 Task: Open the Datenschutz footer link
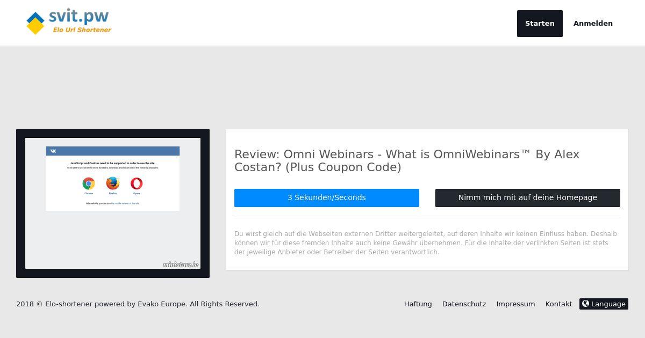point(464,304)
